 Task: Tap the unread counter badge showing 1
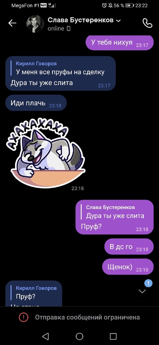[148, 283]
